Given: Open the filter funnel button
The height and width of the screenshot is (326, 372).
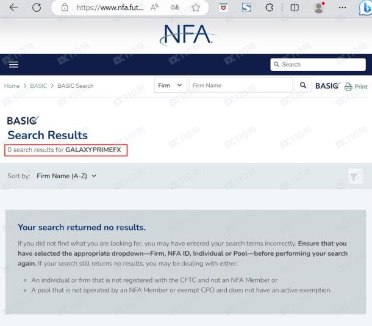Looking at the screenshot, I should click(356, 176).
